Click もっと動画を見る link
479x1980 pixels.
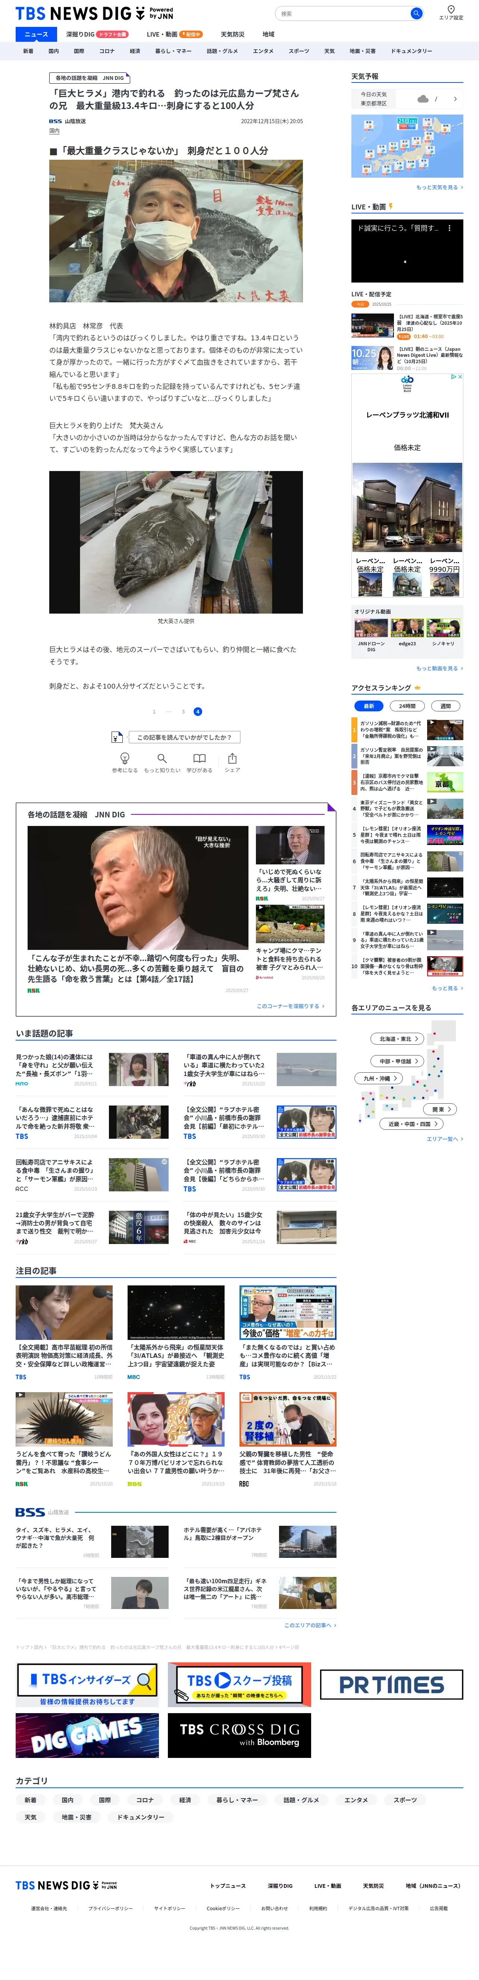(x=440, y=668)
